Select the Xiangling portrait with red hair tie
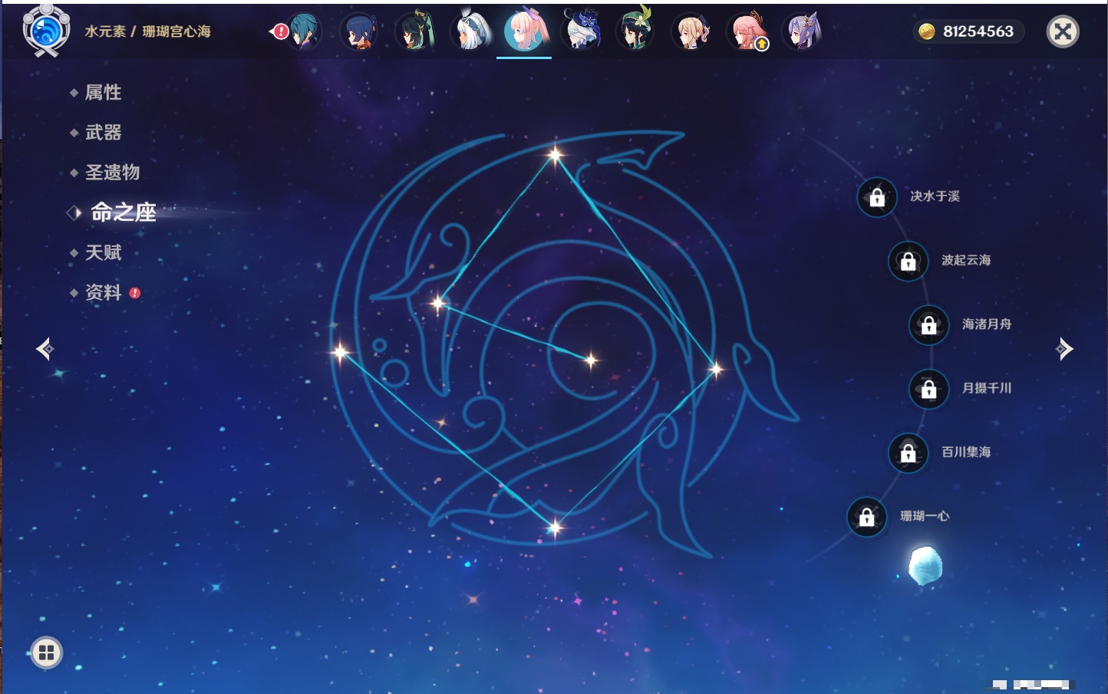 tap(359, 31)
